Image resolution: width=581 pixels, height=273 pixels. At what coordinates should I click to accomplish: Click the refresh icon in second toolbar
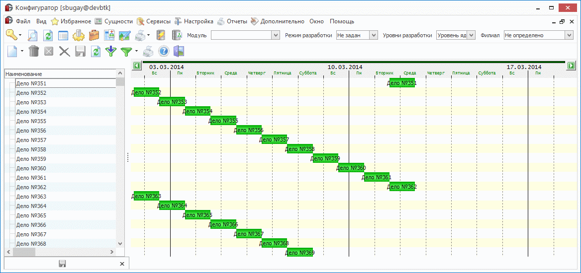(x=96, y=51)
